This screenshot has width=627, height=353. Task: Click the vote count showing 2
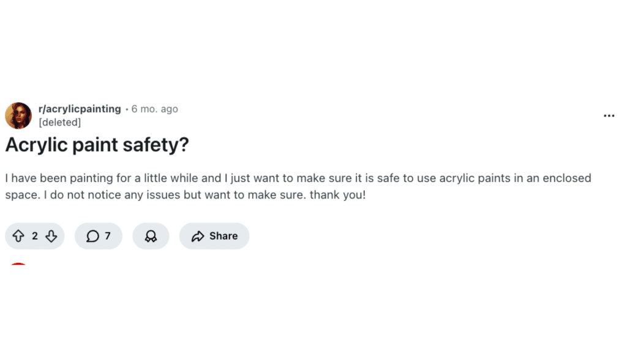coord(34,235)
